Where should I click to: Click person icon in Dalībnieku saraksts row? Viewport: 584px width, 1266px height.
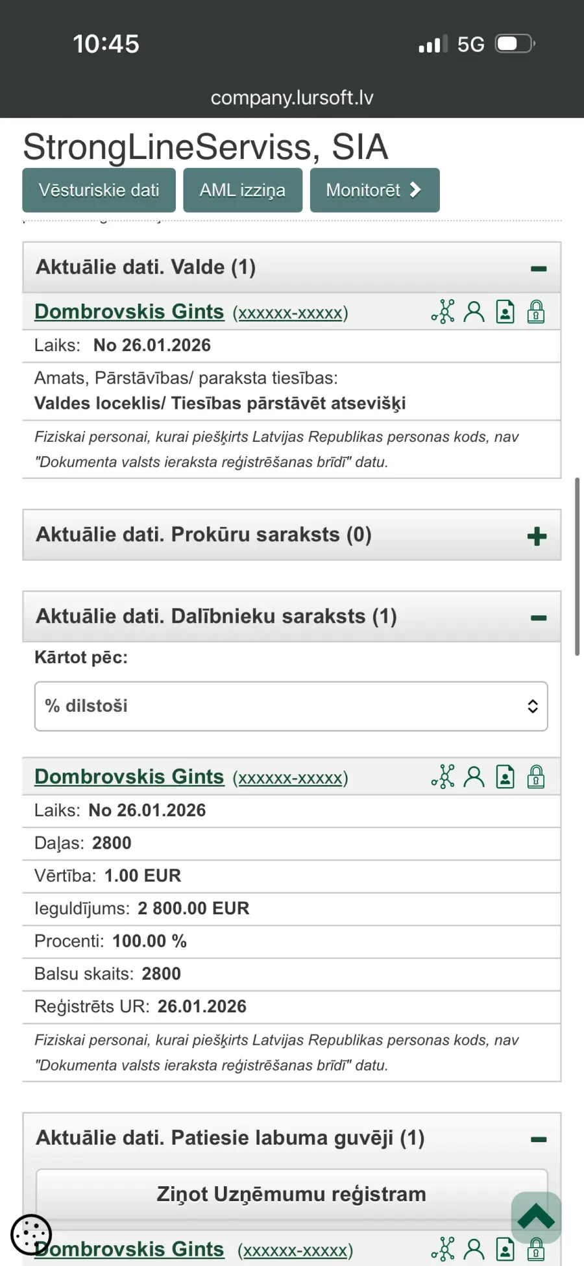click(474, 777)
